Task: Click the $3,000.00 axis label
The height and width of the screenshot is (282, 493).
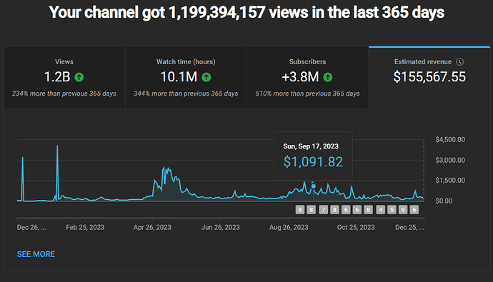Action: click(450, 160)
